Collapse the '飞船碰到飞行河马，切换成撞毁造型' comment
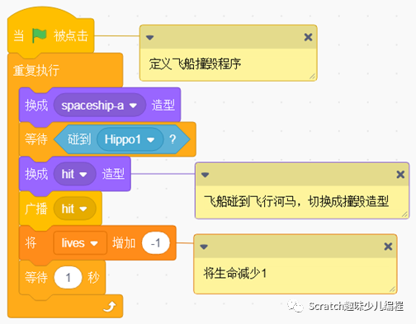 [x=205, y=175]
